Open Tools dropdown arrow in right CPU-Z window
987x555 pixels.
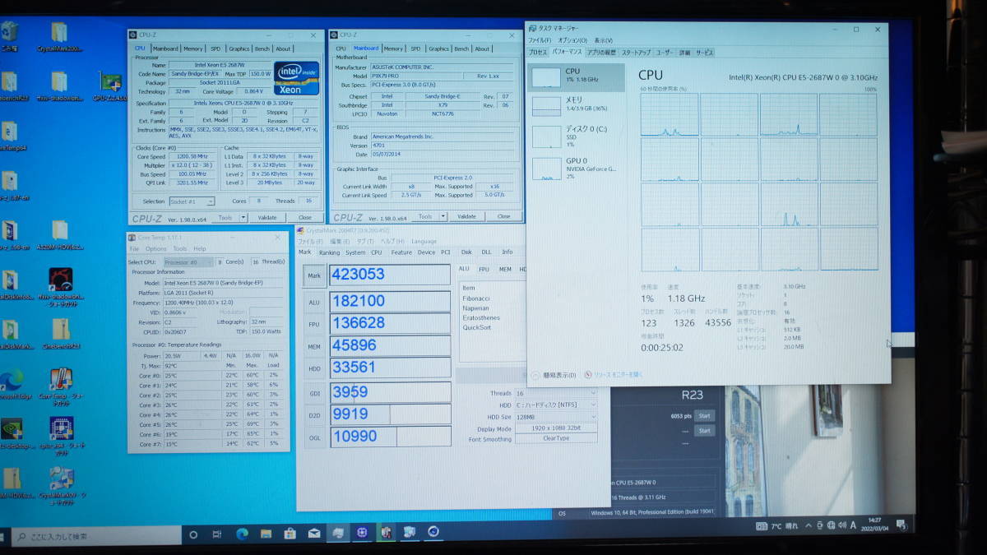pyautogui.click(x=445, y=216)
